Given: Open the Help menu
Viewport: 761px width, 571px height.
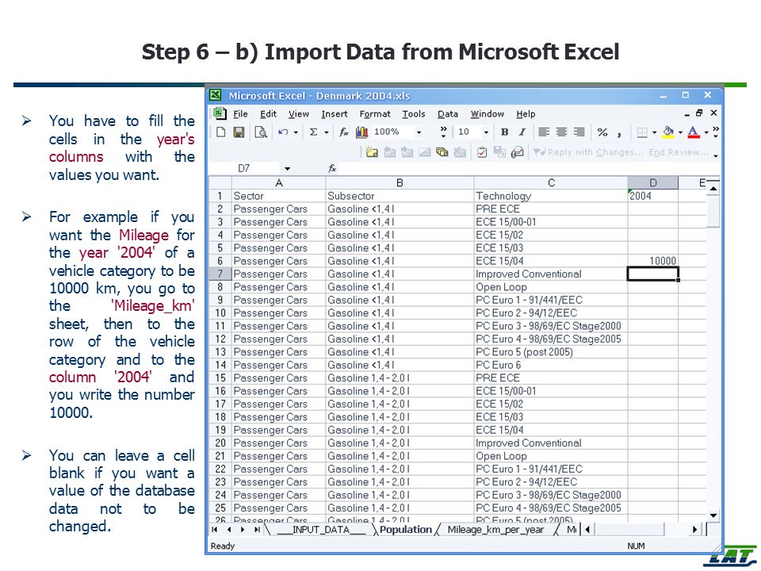Looking at the screenshot, I should 526,114.
